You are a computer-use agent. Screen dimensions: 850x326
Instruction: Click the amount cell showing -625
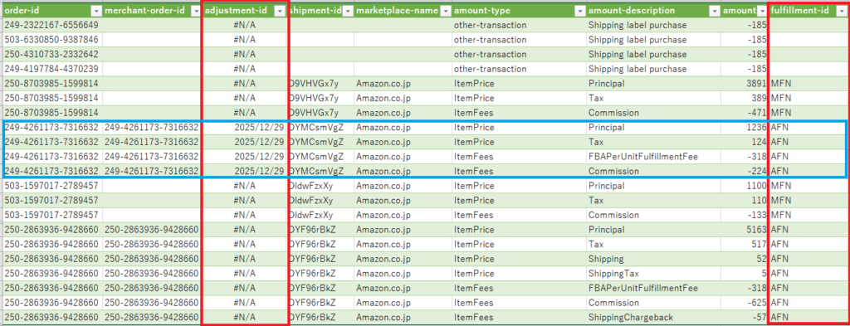745,302
